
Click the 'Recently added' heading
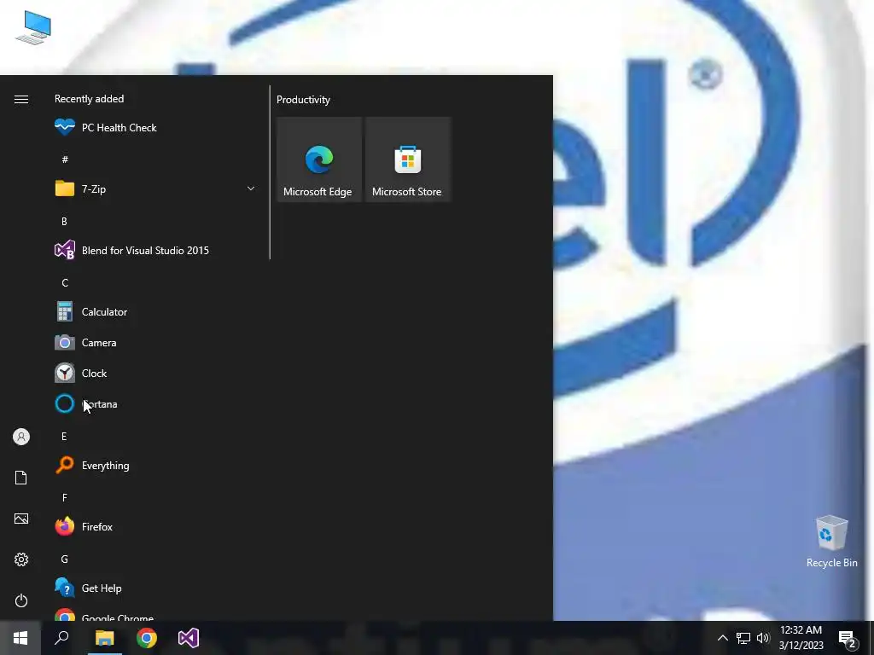point(89,99)
